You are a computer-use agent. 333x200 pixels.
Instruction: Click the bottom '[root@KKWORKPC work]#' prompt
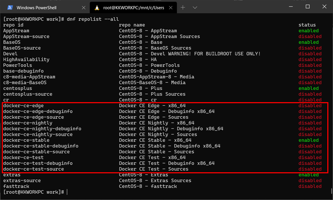pyautogui.click(x=33, y=192)
